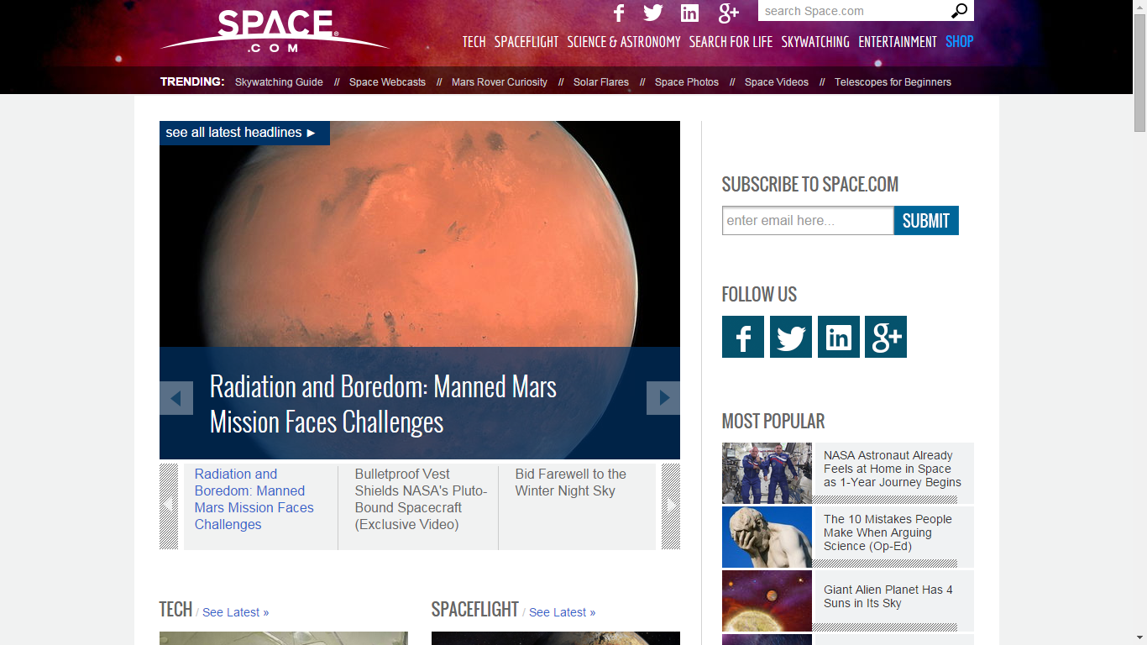Open NASA Astronaut Already Feels at Home article
Image resolution: width=1147 pixels, height=645 pixels.
tap(893, 469)
